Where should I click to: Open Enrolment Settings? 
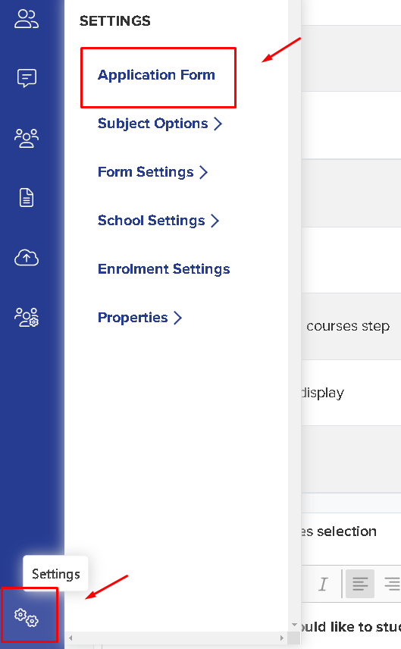click(x=164, y=269)
